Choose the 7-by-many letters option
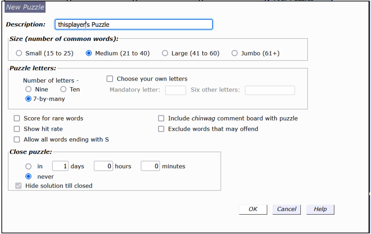Image resolution: width=371 pixels, height=234 pixels. (28, 99)
